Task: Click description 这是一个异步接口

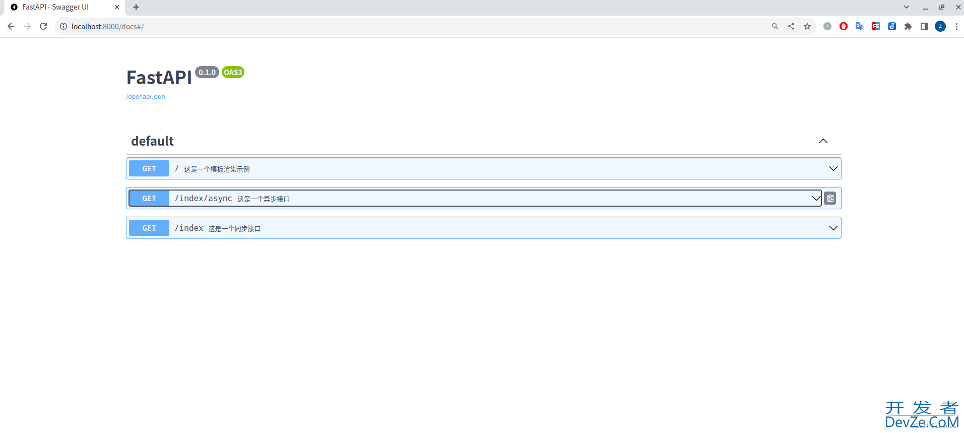Action: [264, 199]
